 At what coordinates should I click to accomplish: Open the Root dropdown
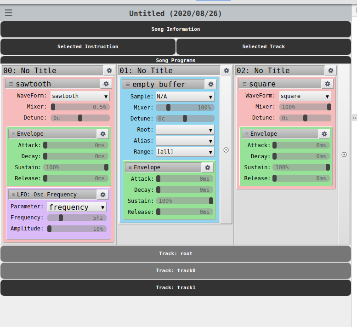coord(185,130)
